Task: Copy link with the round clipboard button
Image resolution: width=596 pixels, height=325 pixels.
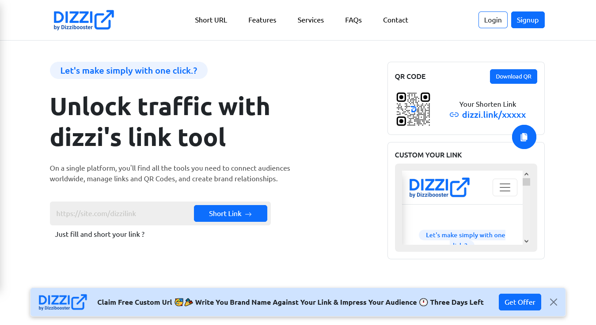Action: point(524,137)
